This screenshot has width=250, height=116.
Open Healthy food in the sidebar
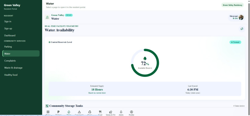pos(21,75)
